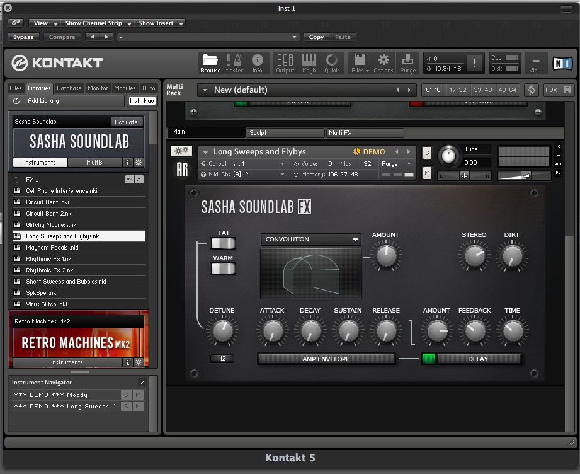Open the Output mixer section
The width and height of the screenshot is (580, 474).
(285, 63)
